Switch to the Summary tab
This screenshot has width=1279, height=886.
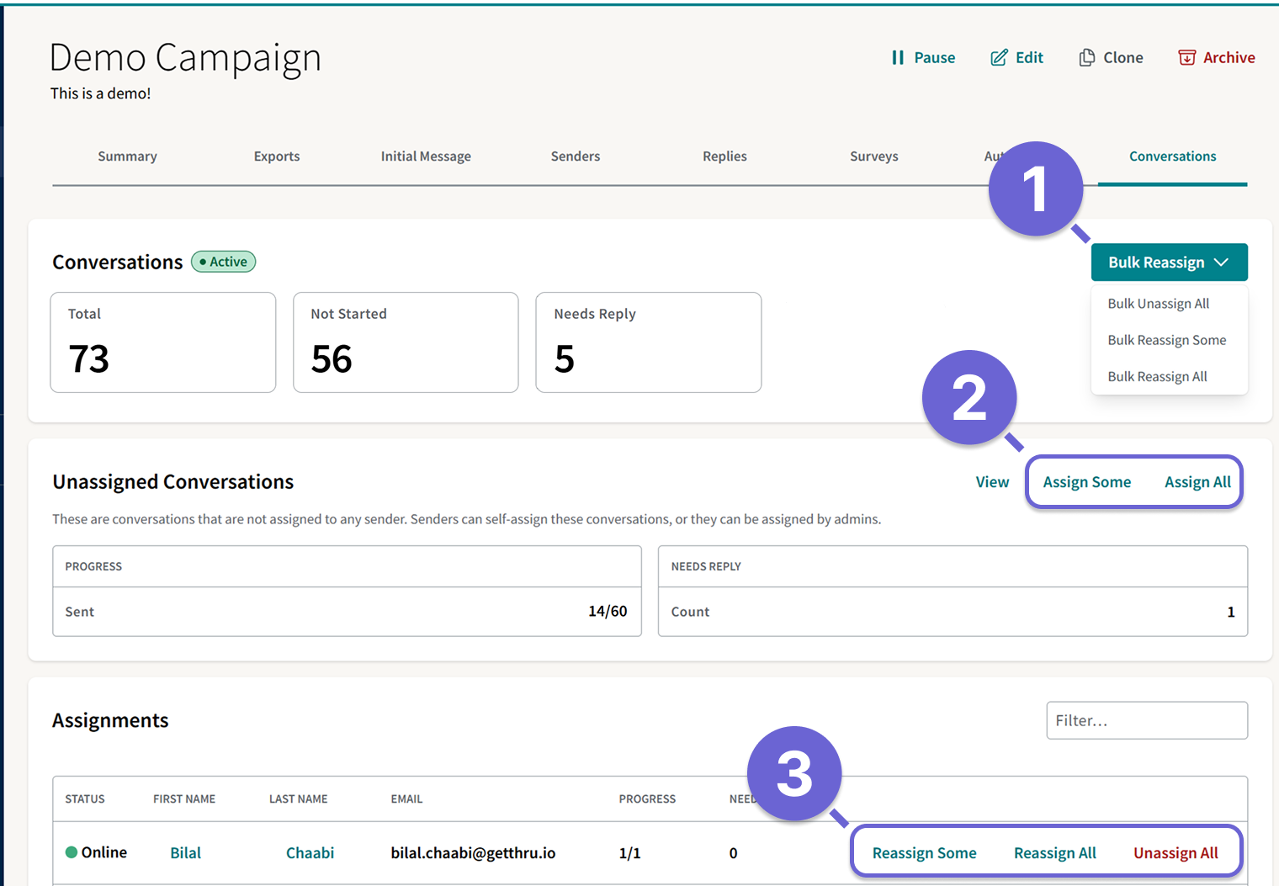click(x=127, y=157)
